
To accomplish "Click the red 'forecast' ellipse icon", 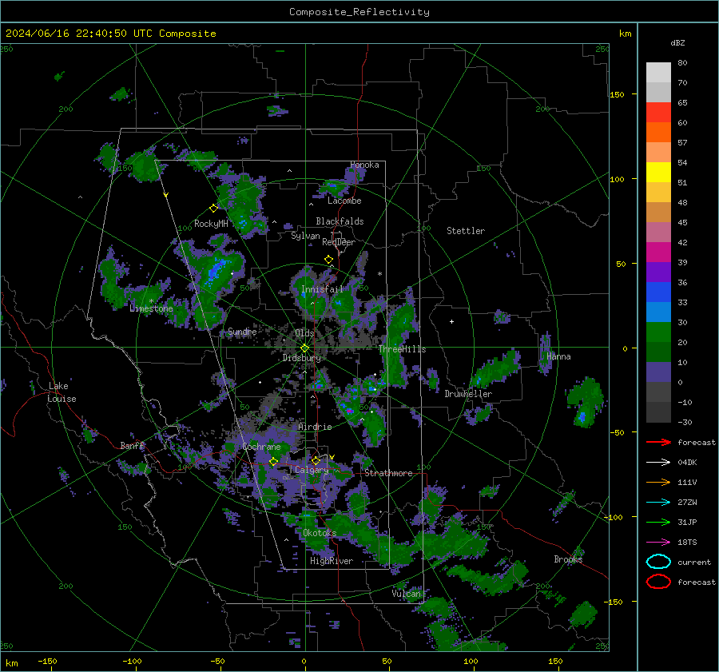I will click(658, 582).
